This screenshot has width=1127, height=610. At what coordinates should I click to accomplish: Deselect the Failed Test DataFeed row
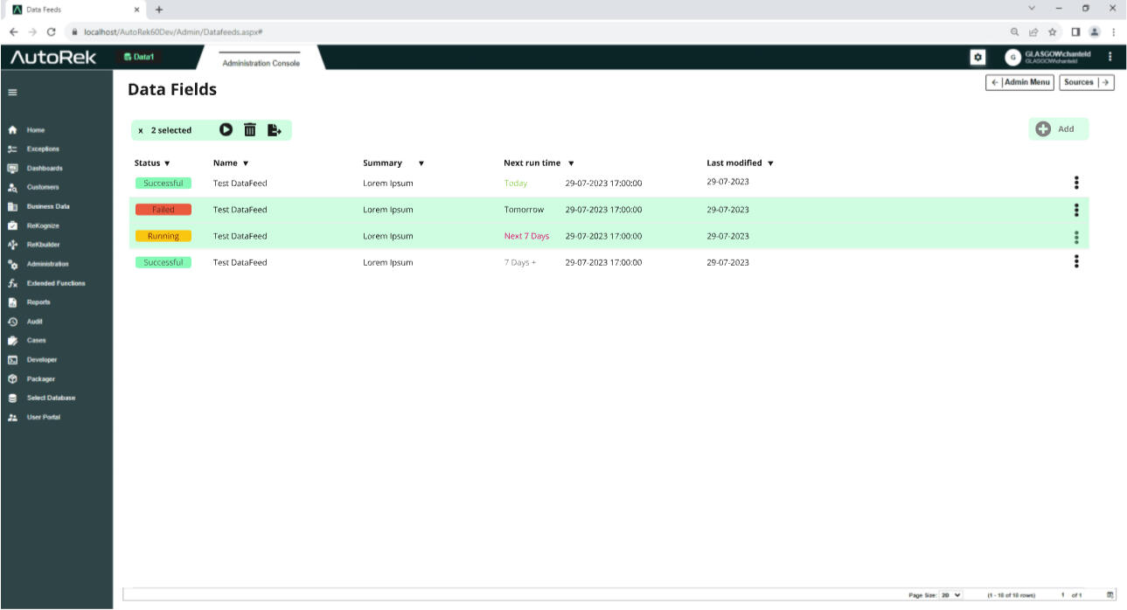240,210
